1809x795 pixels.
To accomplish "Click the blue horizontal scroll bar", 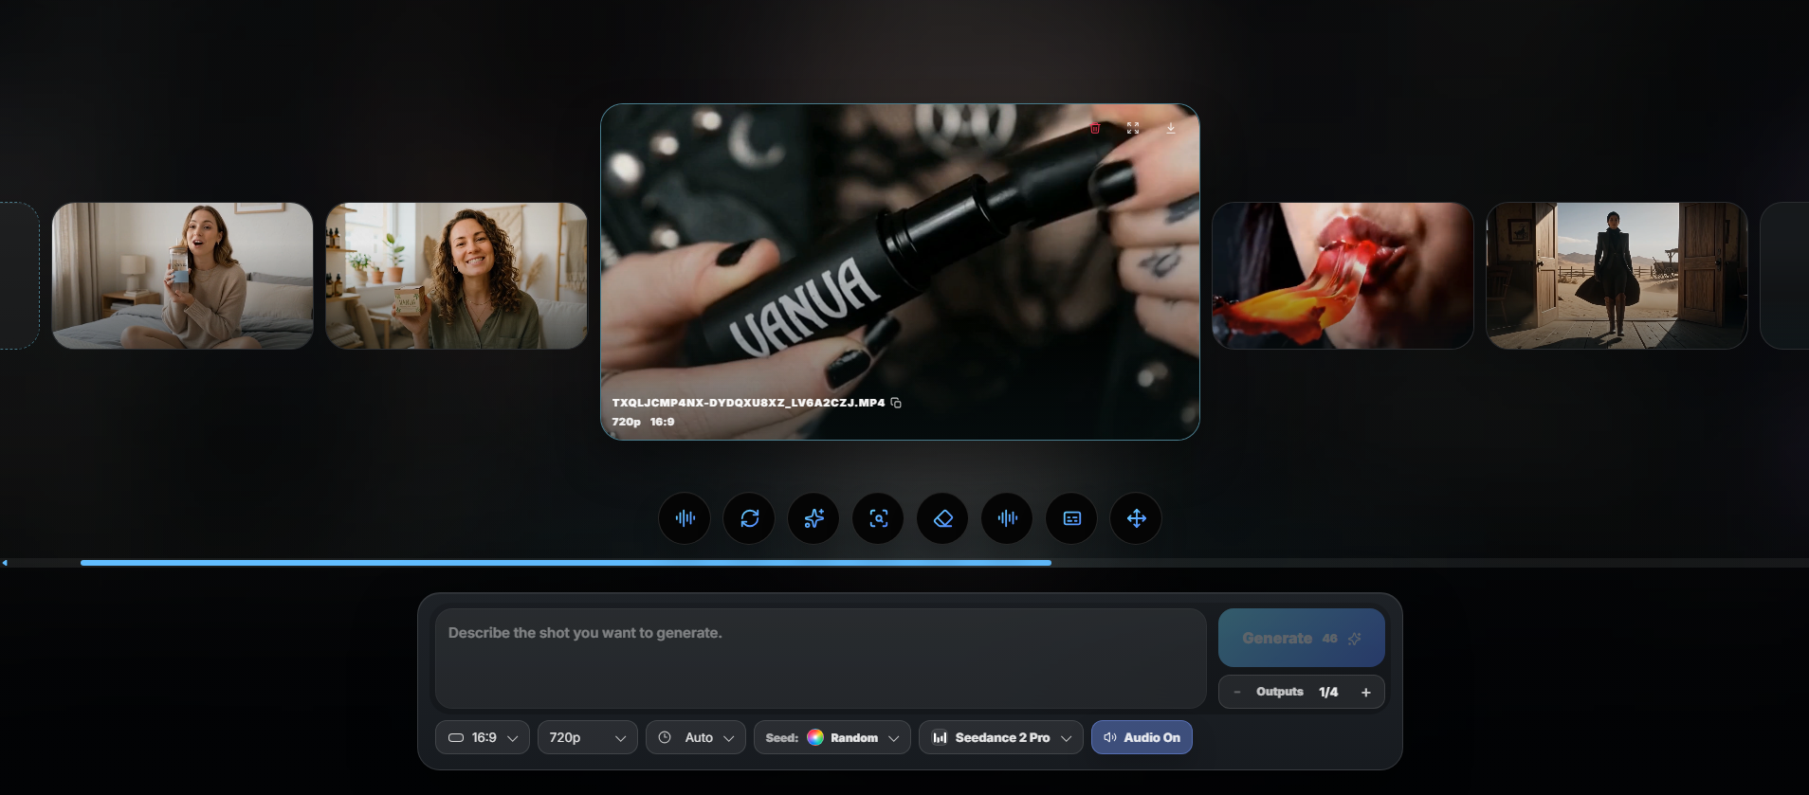I will tap(566, 563).
